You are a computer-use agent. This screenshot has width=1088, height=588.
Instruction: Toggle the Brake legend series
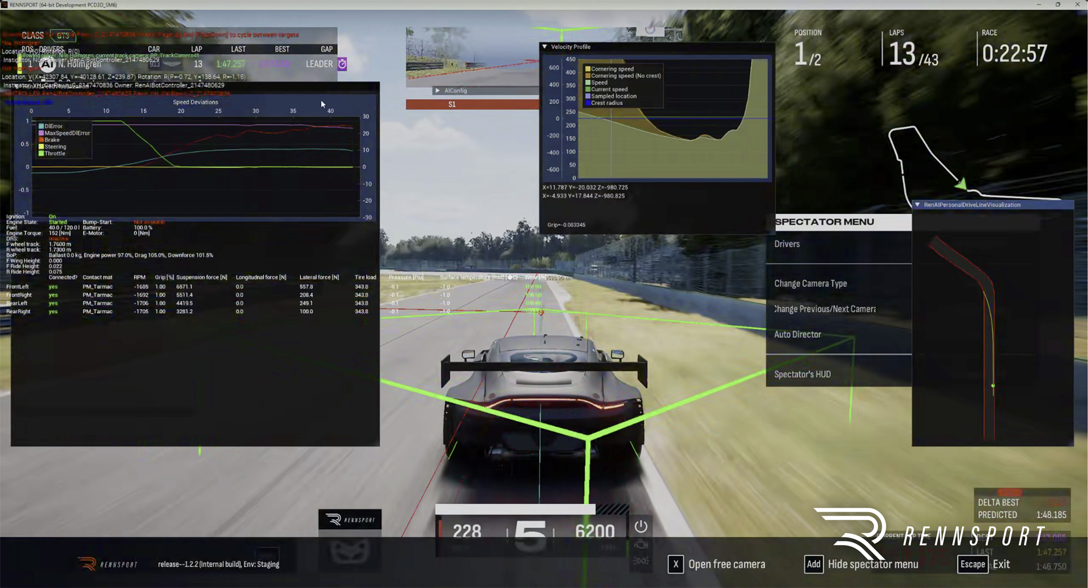click(49, 140)
